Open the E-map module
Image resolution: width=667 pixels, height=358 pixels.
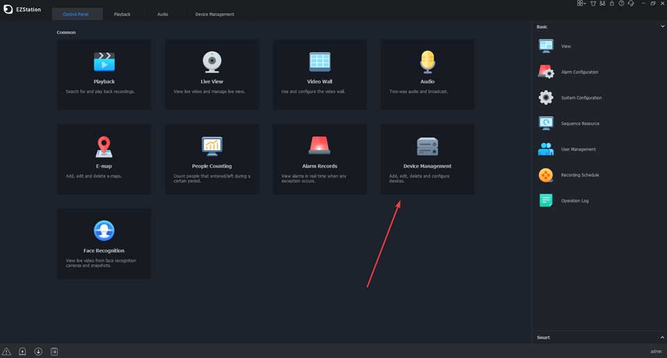pos(104,159)
